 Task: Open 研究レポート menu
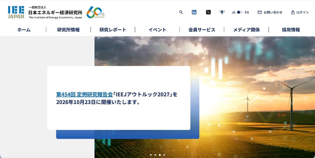pos(113,30)
